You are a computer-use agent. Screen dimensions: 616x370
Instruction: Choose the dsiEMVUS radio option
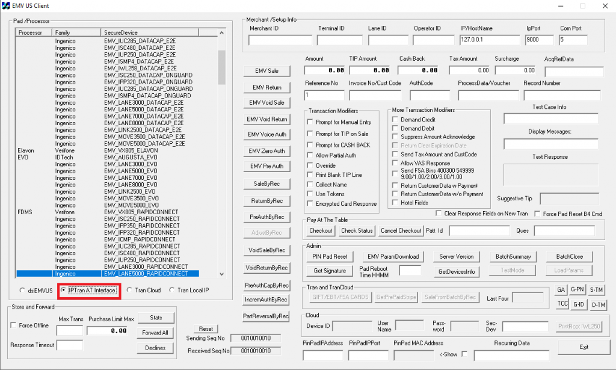coord(23,291)
